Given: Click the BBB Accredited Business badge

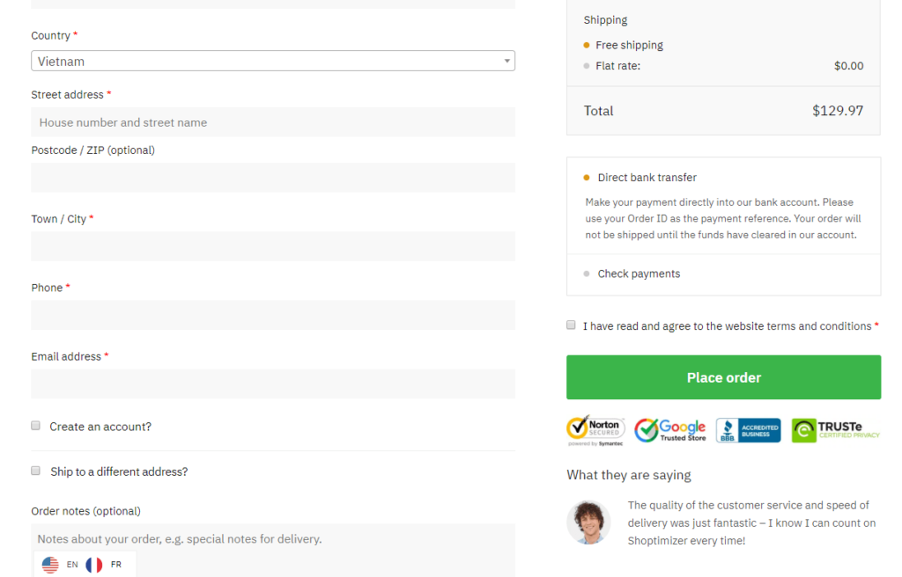Looking at the screenshot, I should point(748,430).
